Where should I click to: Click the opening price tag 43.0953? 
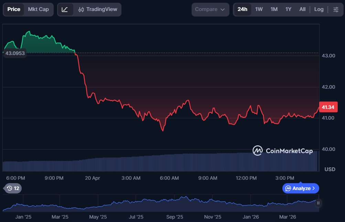(15, 53)
